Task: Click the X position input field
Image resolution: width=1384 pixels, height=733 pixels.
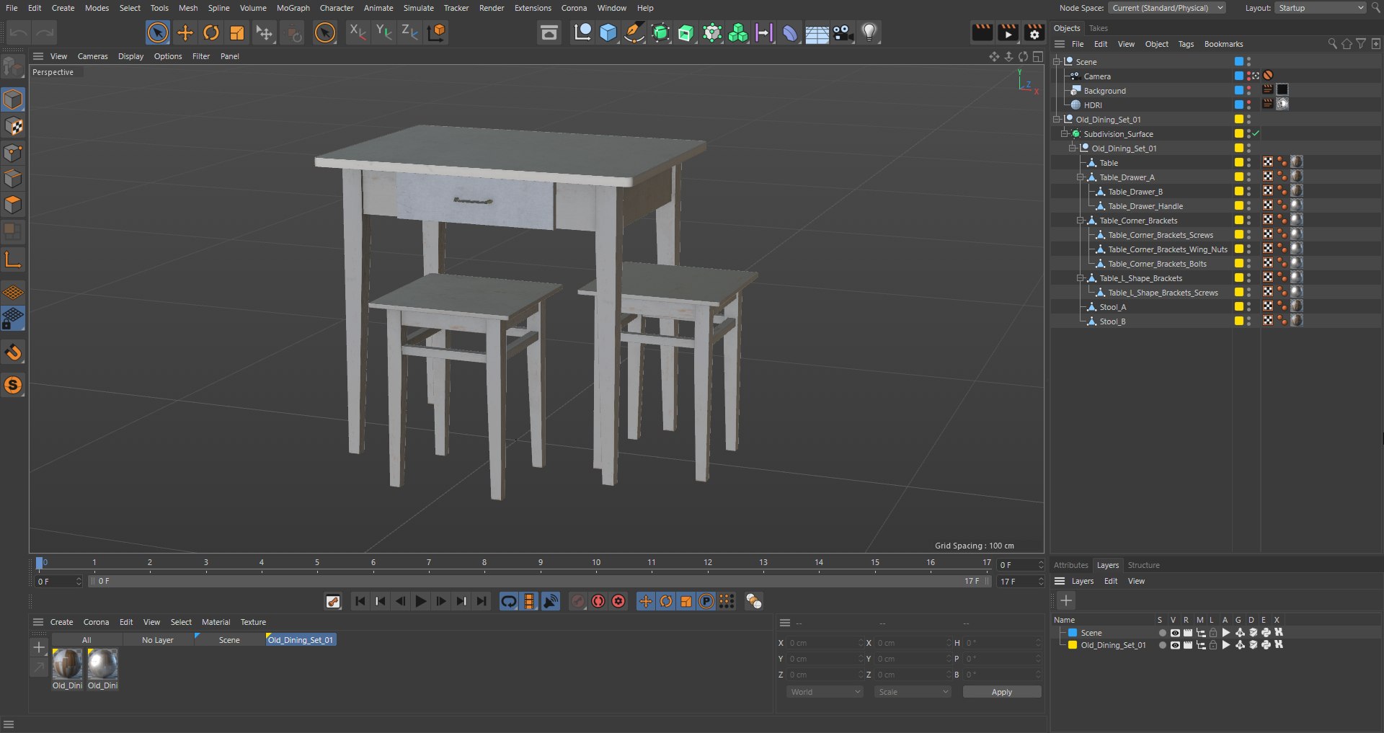Action: click(x=824, y=643)
